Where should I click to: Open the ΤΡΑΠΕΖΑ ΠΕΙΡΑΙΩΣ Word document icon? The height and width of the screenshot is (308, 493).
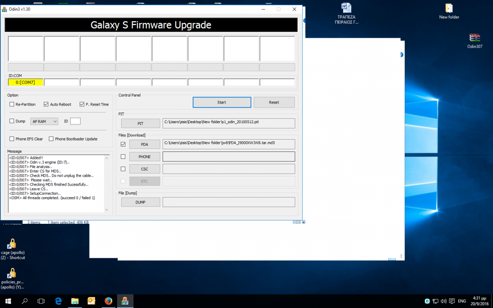click(x=346, y=13)
